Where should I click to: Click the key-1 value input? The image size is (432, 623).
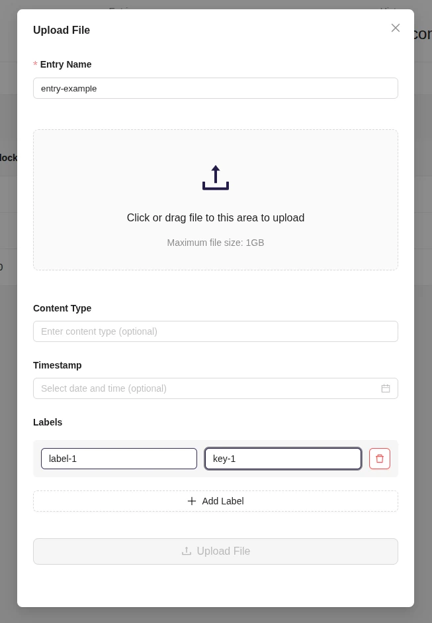283,459
